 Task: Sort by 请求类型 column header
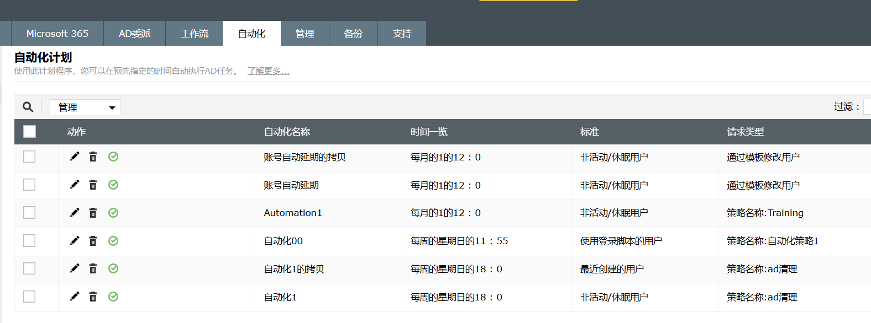click(745, 132)
